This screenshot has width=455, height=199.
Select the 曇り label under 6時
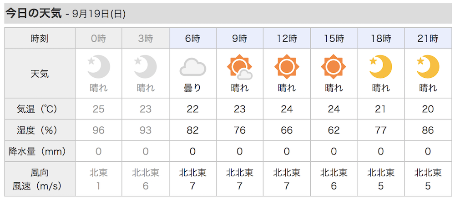tap(192, 88)
